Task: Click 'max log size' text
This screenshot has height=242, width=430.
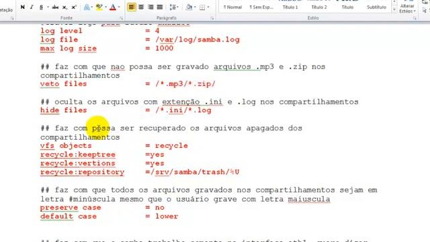Action: (69, 48)
